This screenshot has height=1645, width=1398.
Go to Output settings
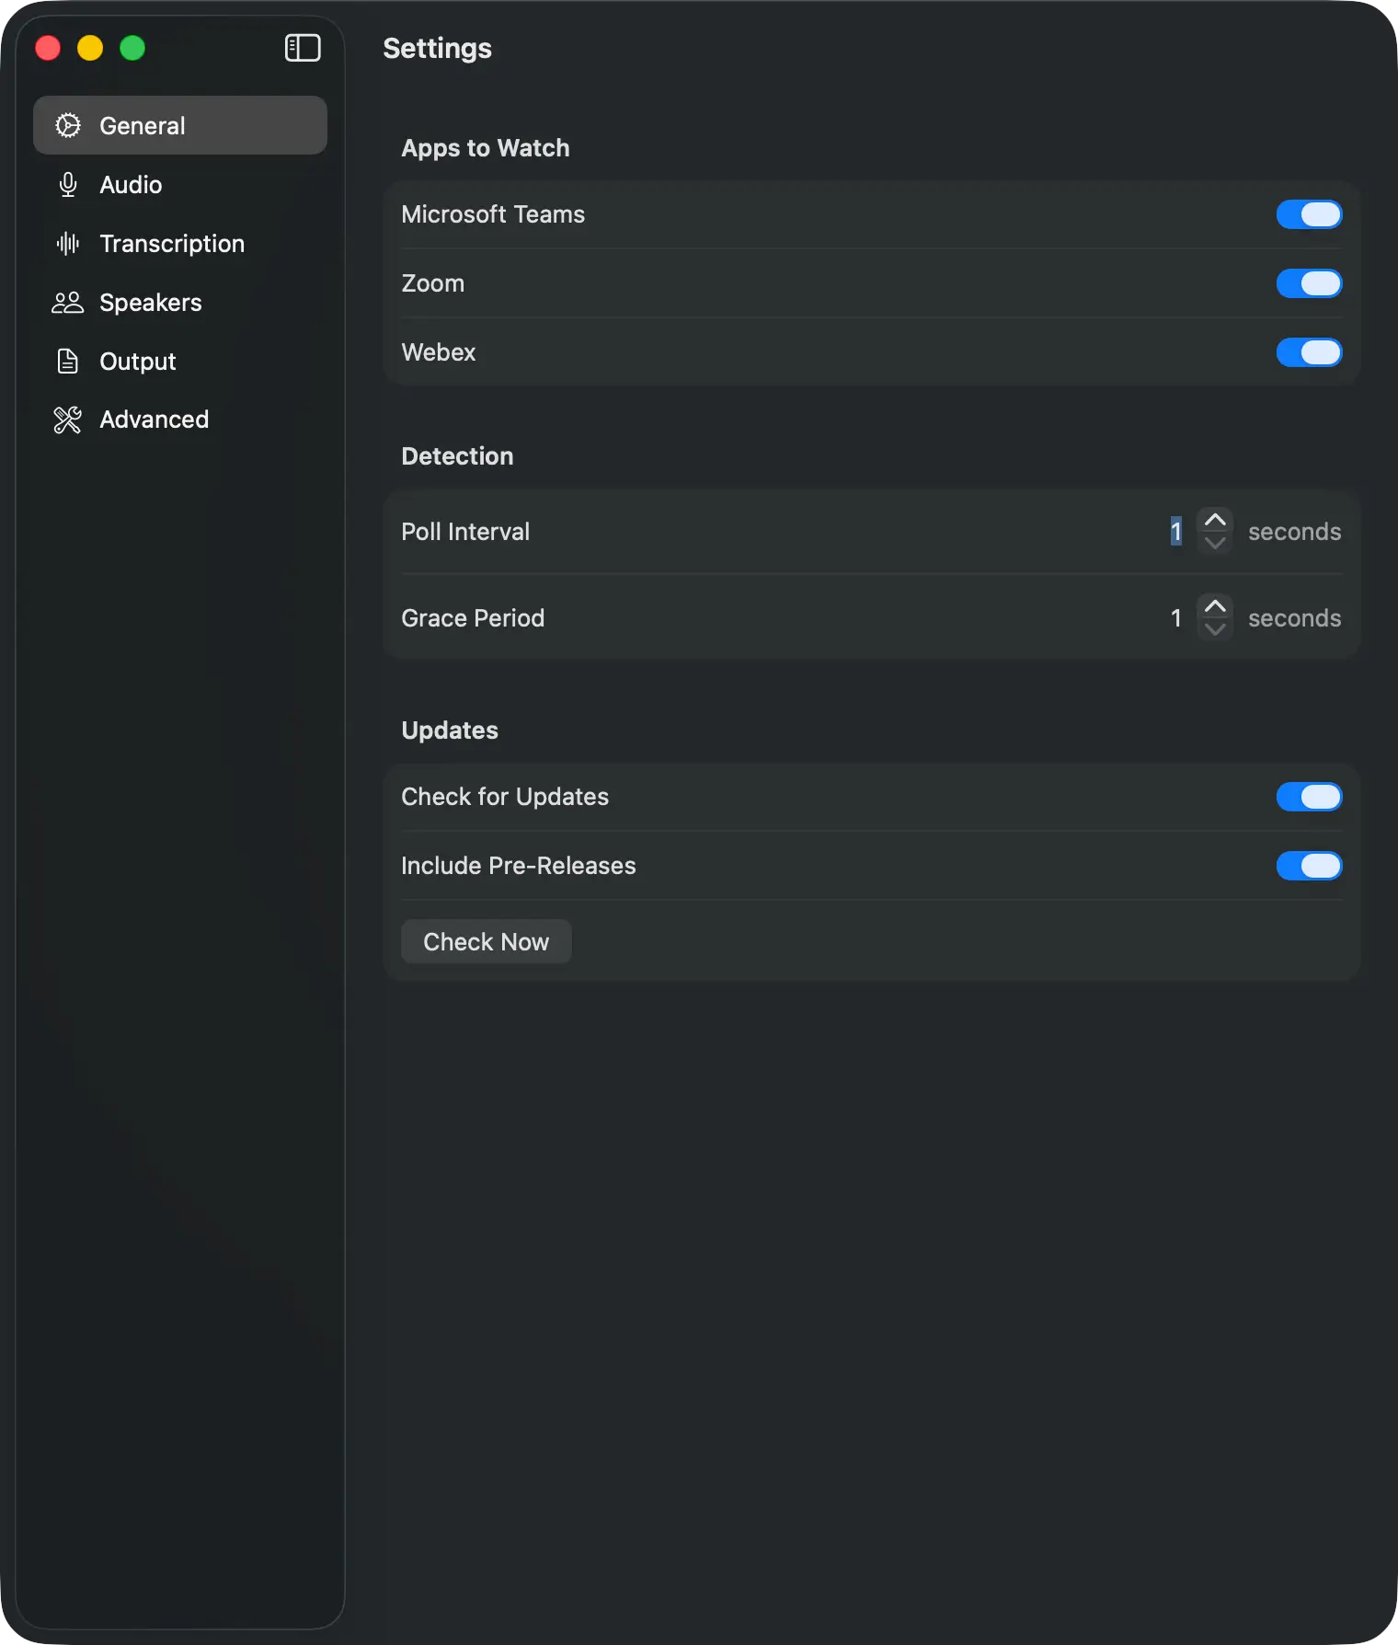(x=180, y=362)
